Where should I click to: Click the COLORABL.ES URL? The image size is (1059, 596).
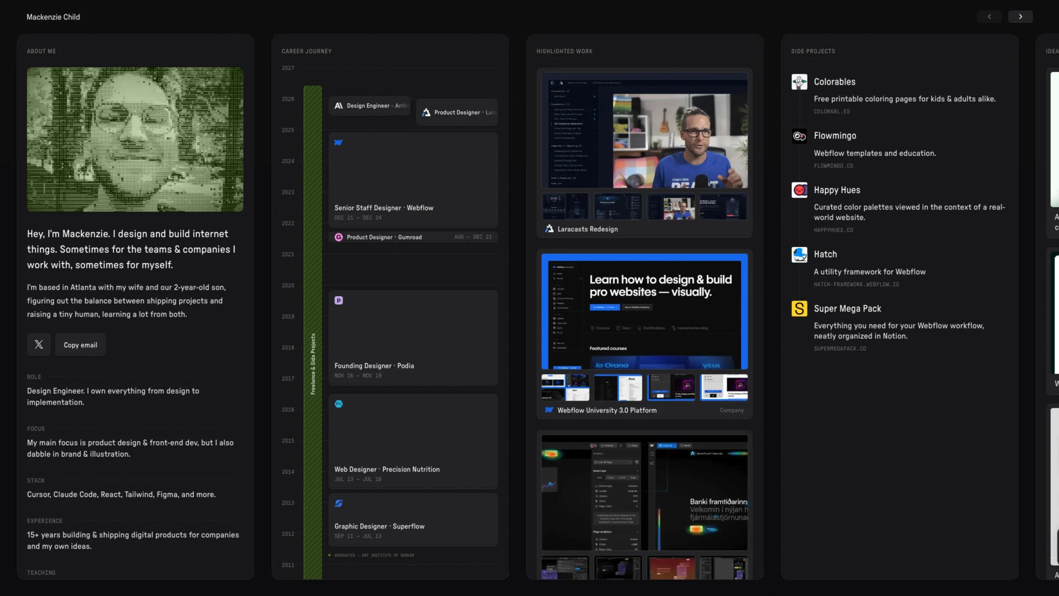point(831,112)
